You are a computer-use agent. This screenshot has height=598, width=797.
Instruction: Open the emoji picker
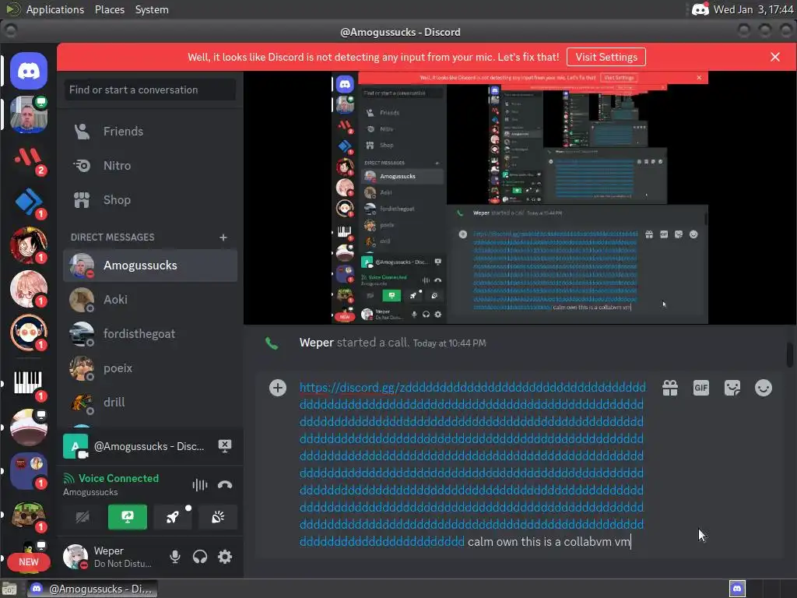coord(763,388)
